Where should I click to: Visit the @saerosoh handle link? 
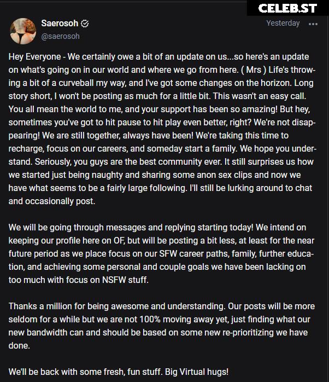[60, 36]
